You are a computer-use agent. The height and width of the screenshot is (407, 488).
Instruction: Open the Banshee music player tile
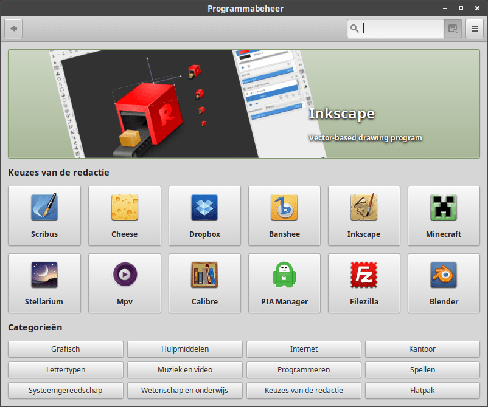[284, 216]
